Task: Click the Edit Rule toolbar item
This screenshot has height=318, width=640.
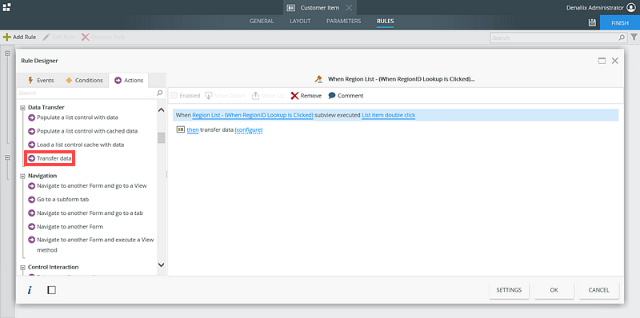Action: 58,37
